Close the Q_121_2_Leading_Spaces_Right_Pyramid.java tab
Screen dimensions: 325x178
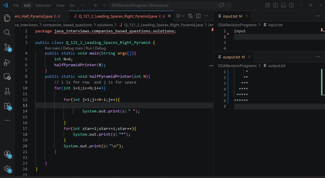[169, 16]
